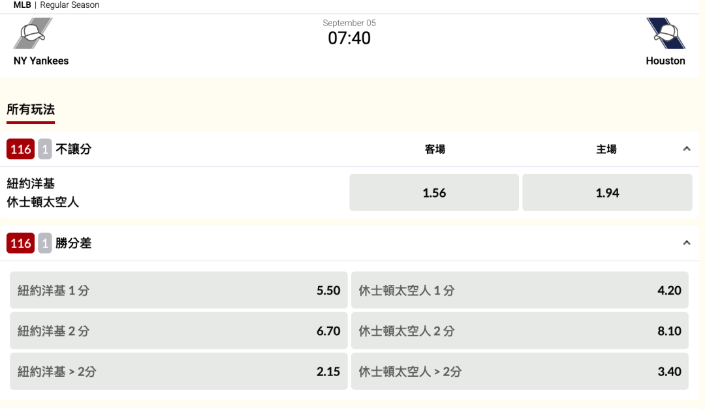Image resolution: width=705 pixels, height=410 pixels.
Task: Click the Houston team cap icon
Action: (x=666, y=33)
